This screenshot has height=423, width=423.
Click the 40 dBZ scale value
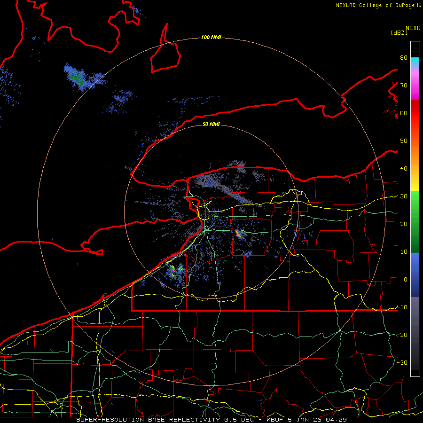tap(404, 169)
